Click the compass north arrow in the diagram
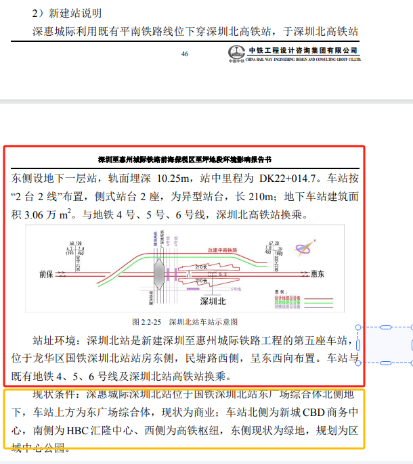The width and height of the screenshot is (413, 464). tap(305, 248)
